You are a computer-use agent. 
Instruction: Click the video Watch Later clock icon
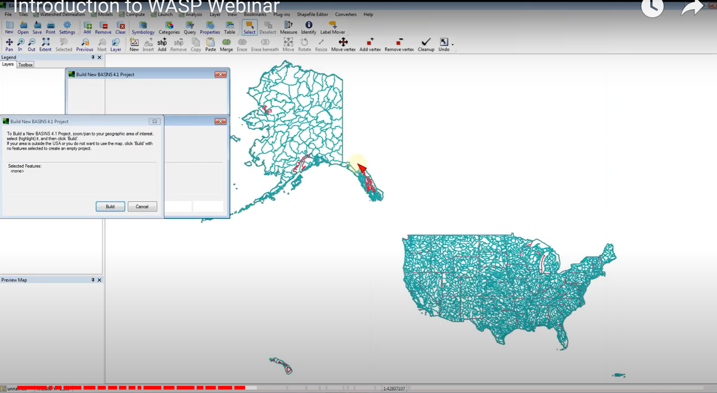tap(652, 7)
